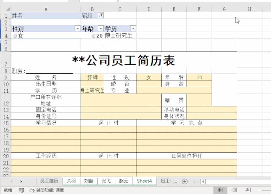The image size is (271, 194).
Task: Click the age value 20 in row 9
Action: (199, 77)
